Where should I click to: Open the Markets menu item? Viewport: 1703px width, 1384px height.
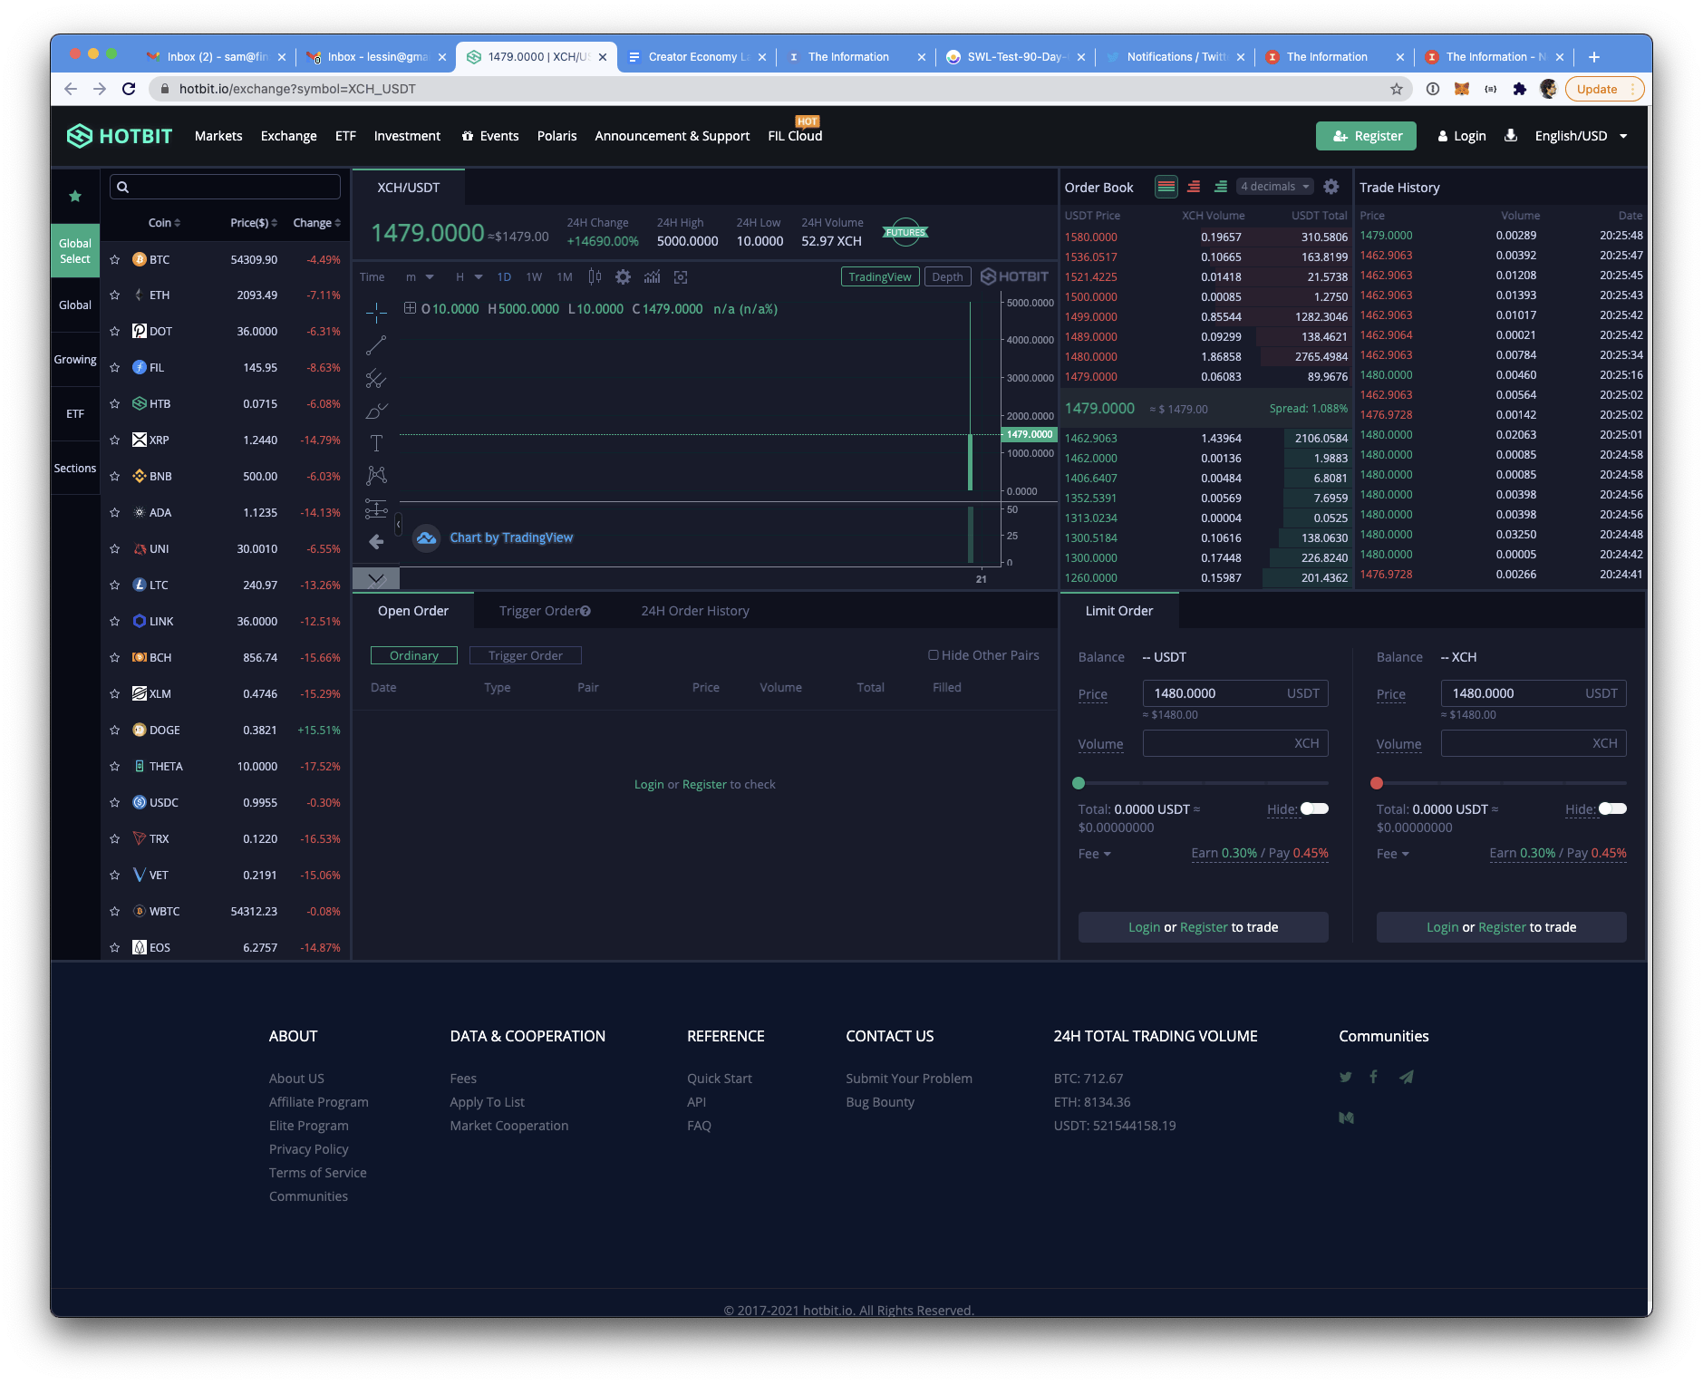point(218,136)
